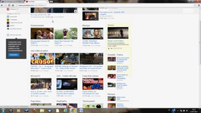Close the YouTube tab
Screen dimensions: 201x113
47,2
